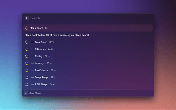Click the Latency progress ring icon
Viewport: 176px width, 110px height.
coord(27,63)
